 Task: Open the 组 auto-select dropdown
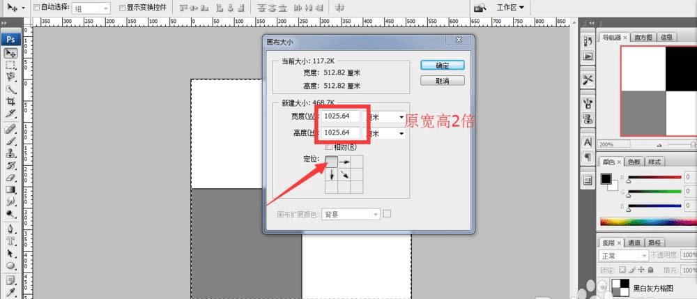(x=91, y=8)
